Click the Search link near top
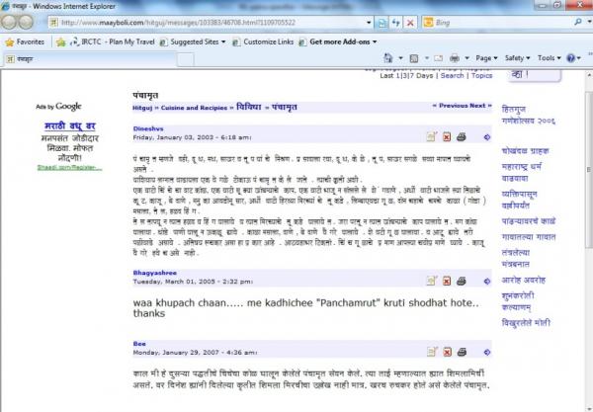The height and width of the screenshot is (412, 593). (x=453, y=75)
